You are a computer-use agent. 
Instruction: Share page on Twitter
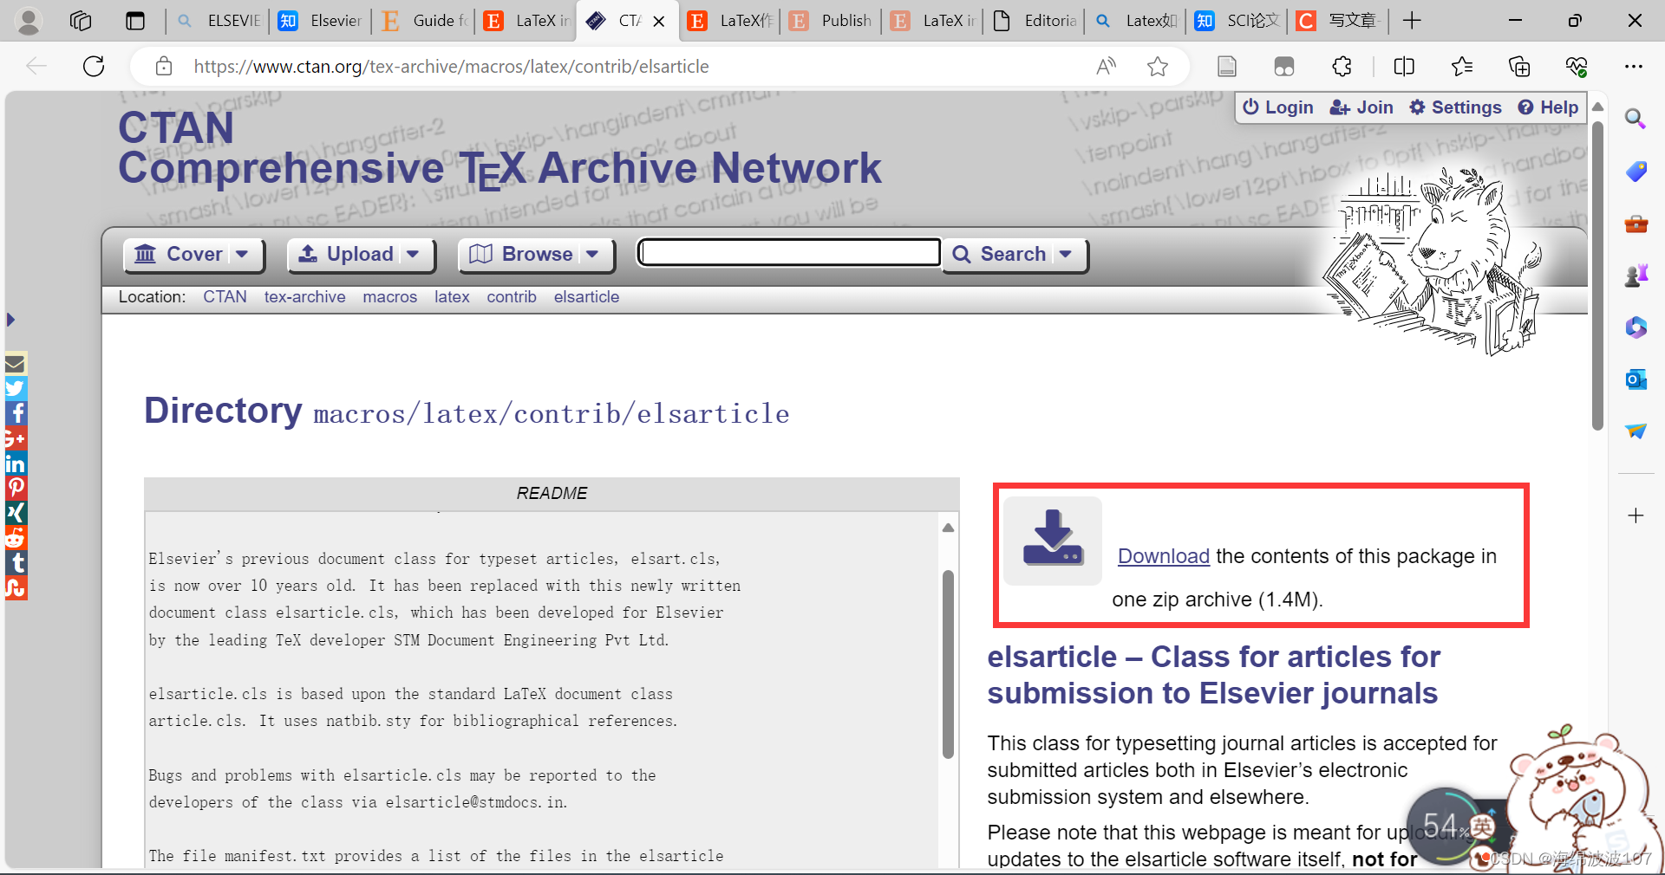click(16, 388)
